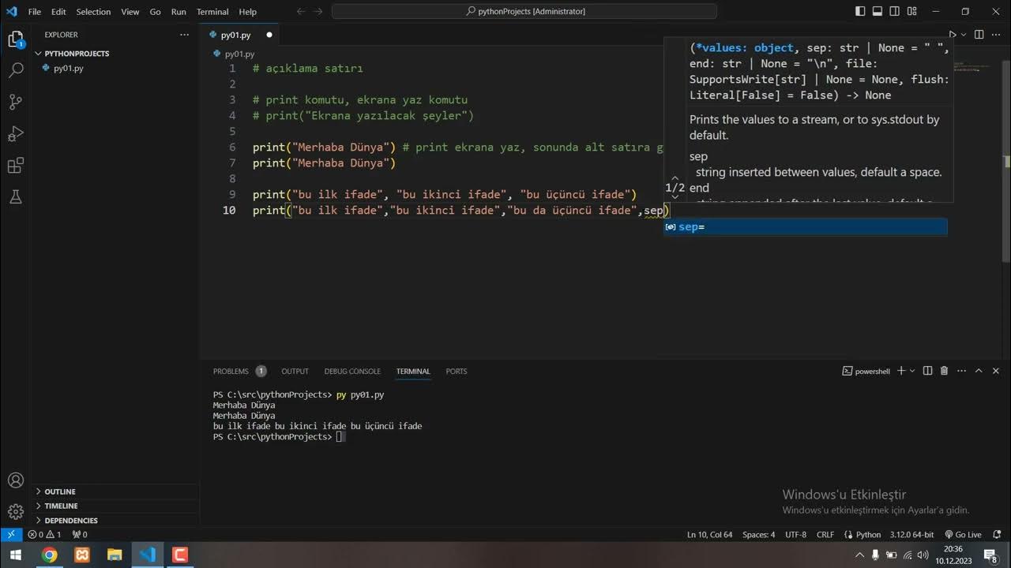Open the Search view in activity bar
The height and width of the screenshot is (568, 1011).
16,70
